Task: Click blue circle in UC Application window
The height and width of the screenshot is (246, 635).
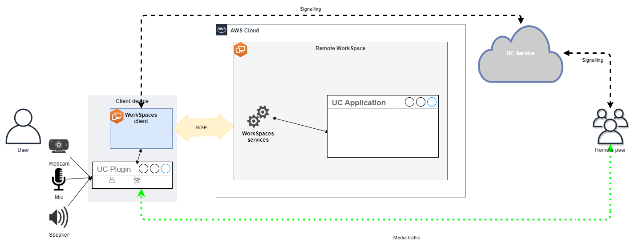Action: click(432, 103)
